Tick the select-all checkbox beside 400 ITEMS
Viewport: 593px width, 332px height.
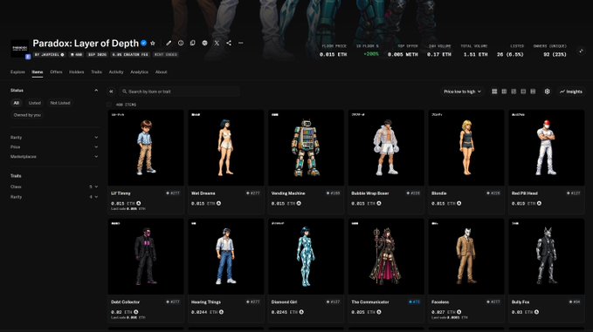(109, 105)
